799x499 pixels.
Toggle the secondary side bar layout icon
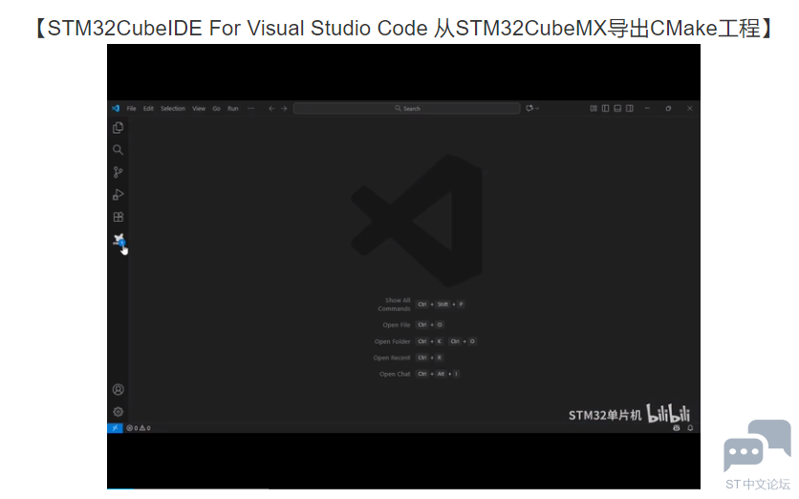(630, 109)
